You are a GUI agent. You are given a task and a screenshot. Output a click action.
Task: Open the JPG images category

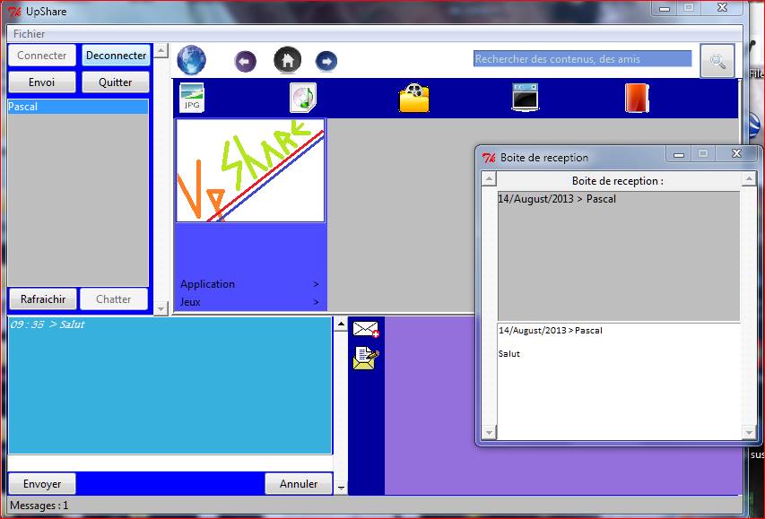(x=192, y=98)
